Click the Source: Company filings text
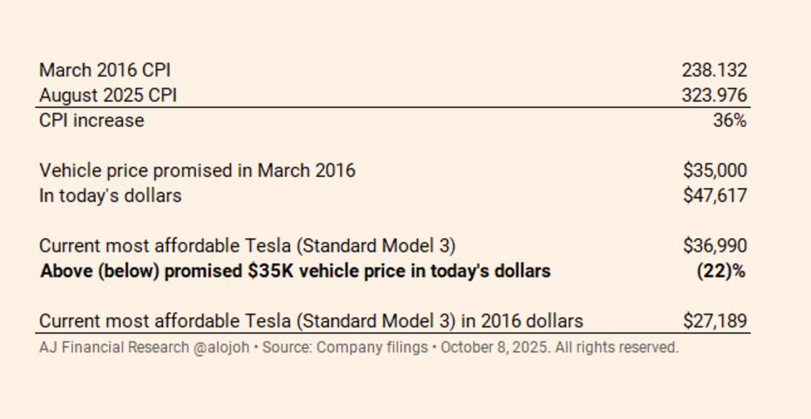This screenshot has height=419, width=811. (345, 348)
